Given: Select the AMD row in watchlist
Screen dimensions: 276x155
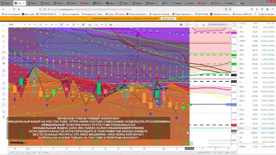Looking at the screenshot, I should pos(257,50).
